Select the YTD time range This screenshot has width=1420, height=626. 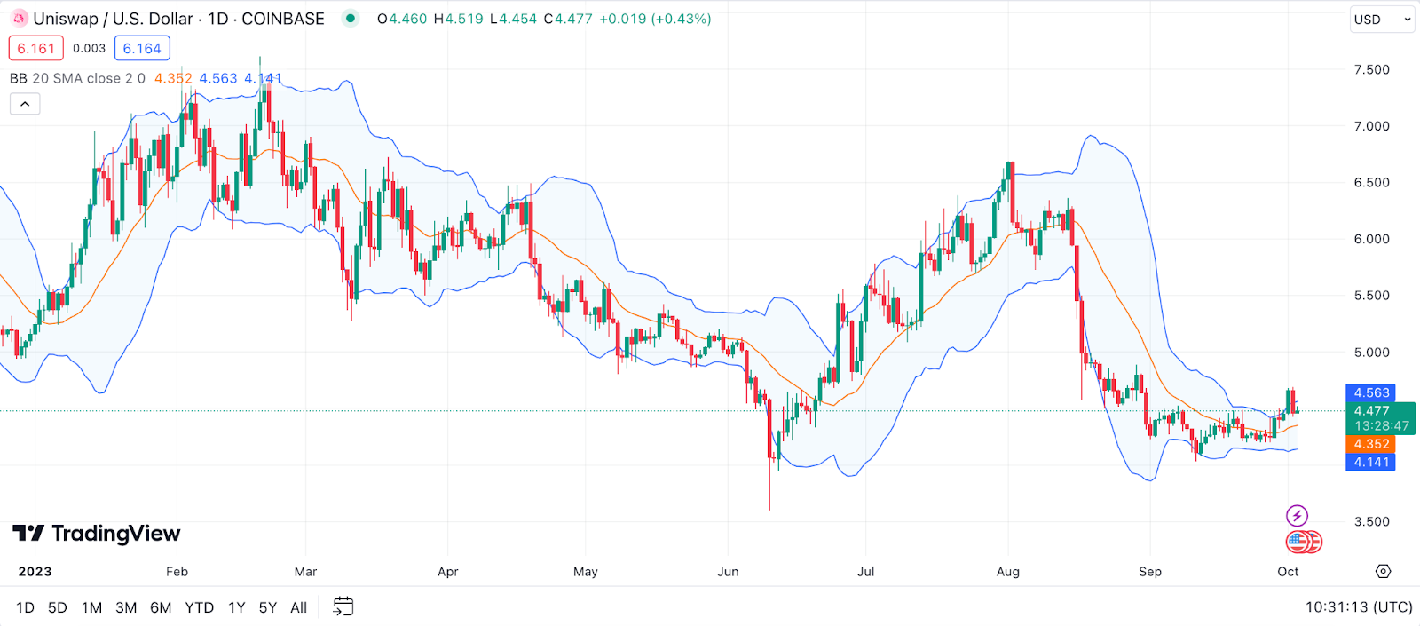coord(199,608)
